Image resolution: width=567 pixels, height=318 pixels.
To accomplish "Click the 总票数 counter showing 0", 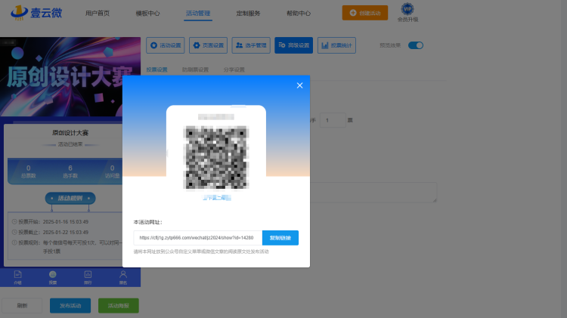I will (x=28, y=171).
